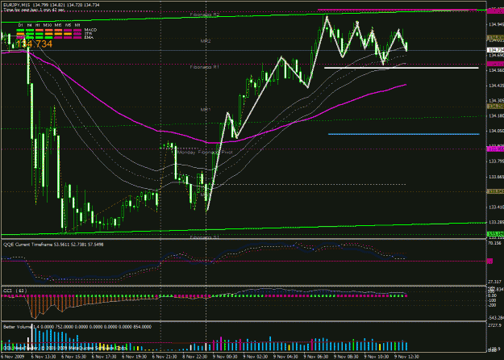Click the H1 timeframe column label
The width and height of the screenshot is (504, 360).
tap(38, 25)
